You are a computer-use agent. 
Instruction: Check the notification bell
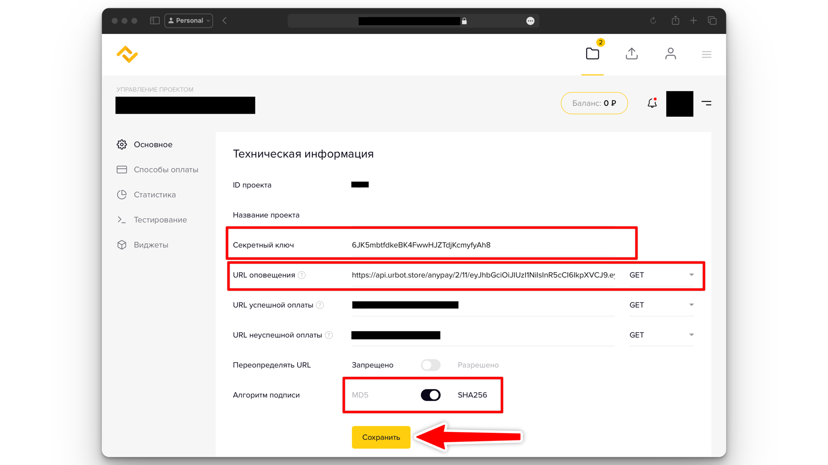click(652, 103)
